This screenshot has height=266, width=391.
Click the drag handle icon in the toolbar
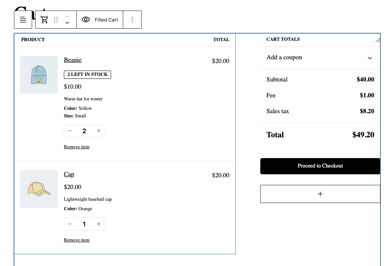[x=56, y=19]
